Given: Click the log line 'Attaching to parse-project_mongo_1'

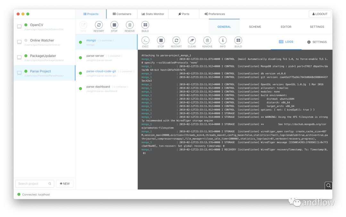Looking at the screenshot, I should [x=166, y=55].
